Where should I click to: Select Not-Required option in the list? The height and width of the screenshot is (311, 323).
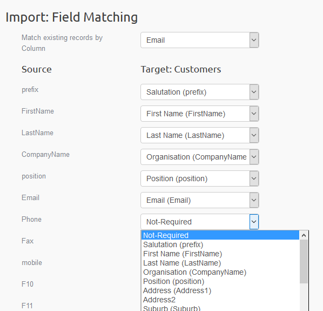[x=220, y=235]
